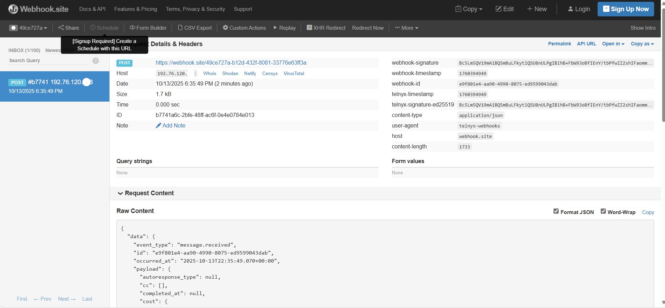Open the Permalink link
Viewport: 665px width, 308px height.
(559, 44)
